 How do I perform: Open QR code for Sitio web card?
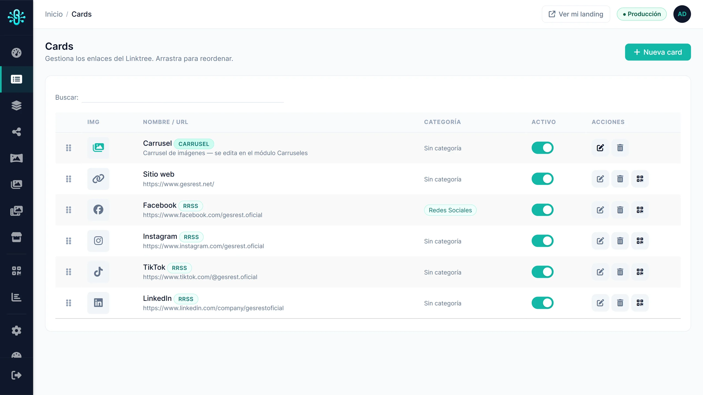click(640, 179)
